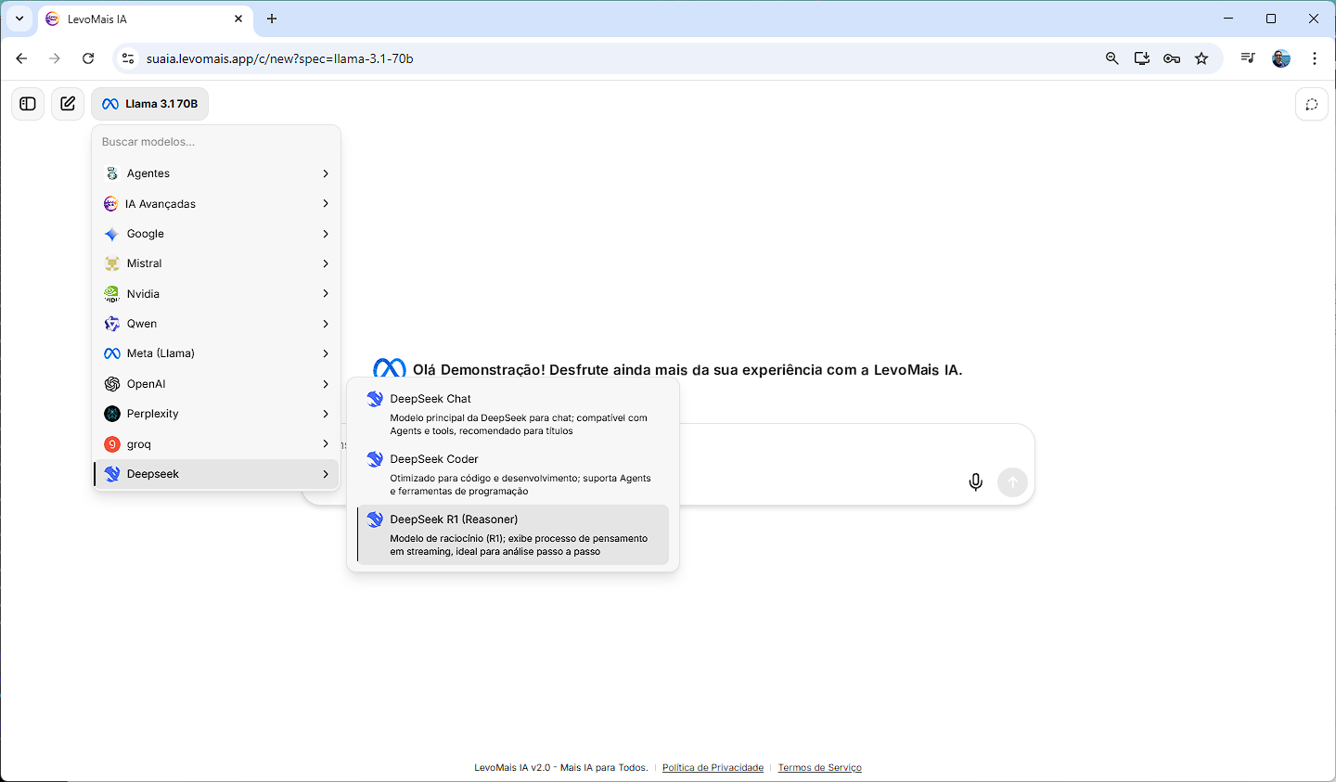Expand the IA Avançadas model group
The height and width of the screenshot is (782, 1336).
click(x=216, y=204)
